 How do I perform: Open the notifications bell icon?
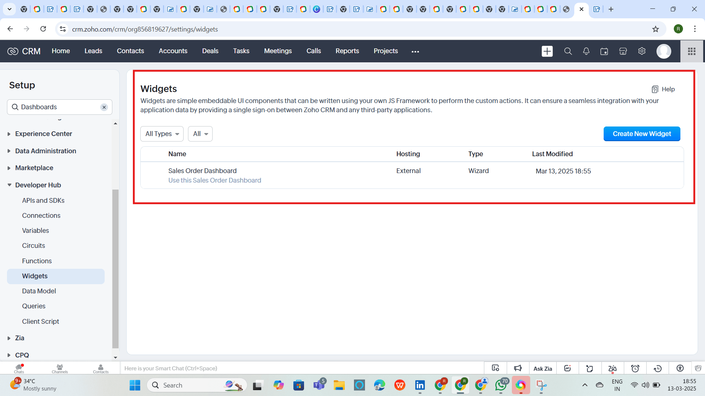pyautogui.click(x=586, y=51)
